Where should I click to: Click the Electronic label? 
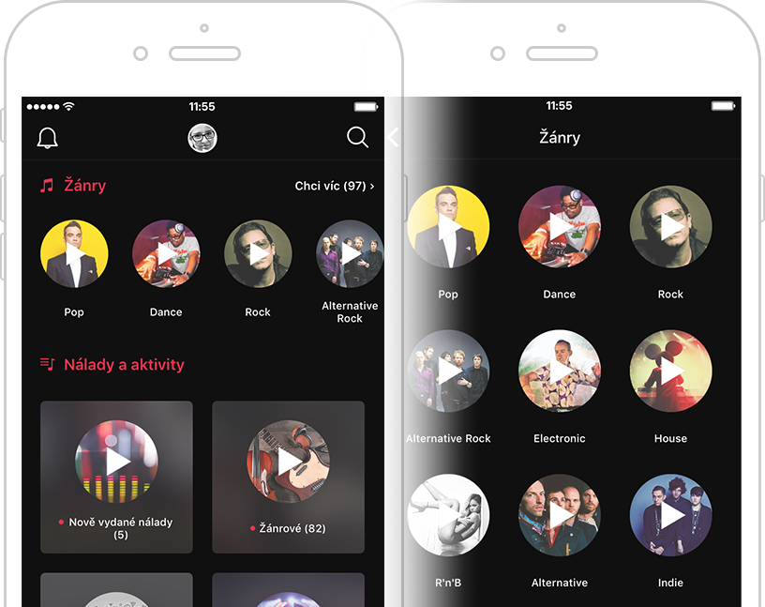[560, 438]
